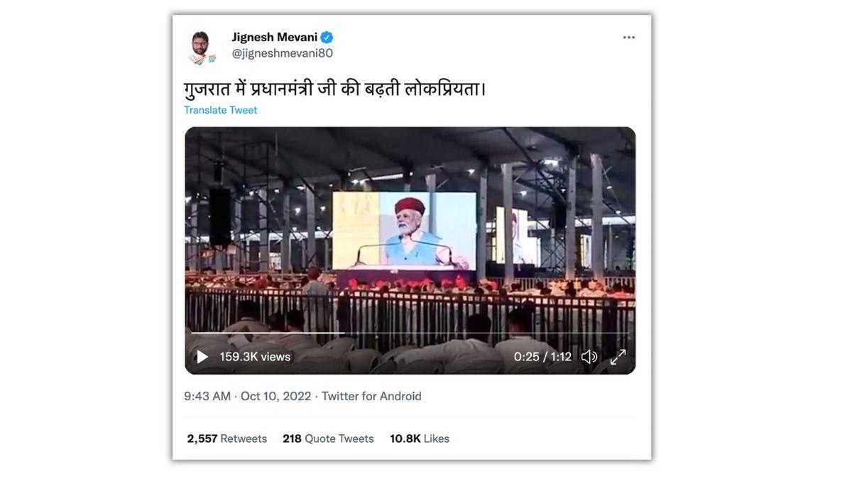View the 10.8K Likes list
This screenshot has height=479, width=852.
[420, 439]
